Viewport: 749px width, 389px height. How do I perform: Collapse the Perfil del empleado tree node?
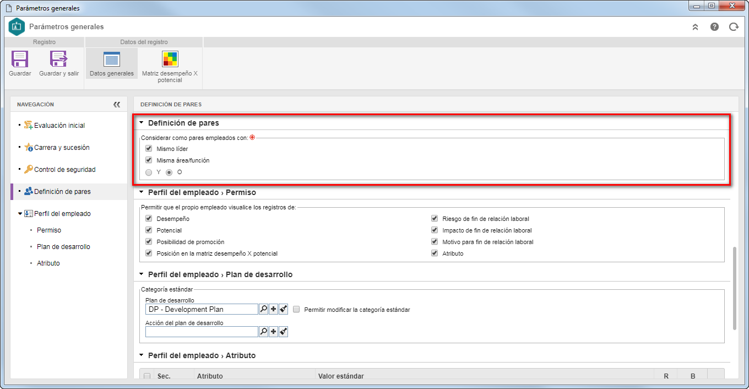click(x=20, y=214)
